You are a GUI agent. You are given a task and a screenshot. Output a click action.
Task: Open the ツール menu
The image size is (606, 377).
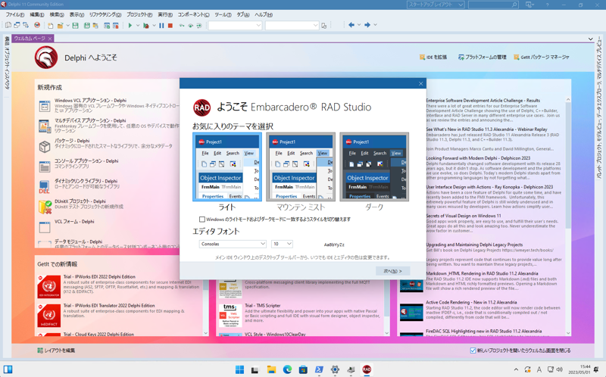tap(223, 14)
